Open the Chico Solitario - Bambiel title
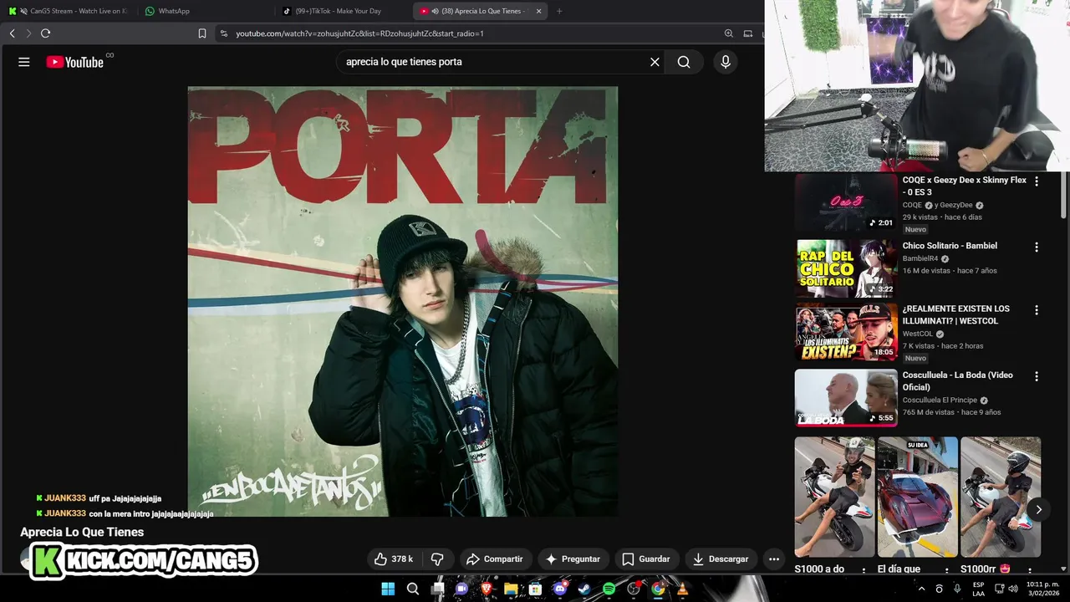This screenshot has height=602, width=1070. pos(950,246)
